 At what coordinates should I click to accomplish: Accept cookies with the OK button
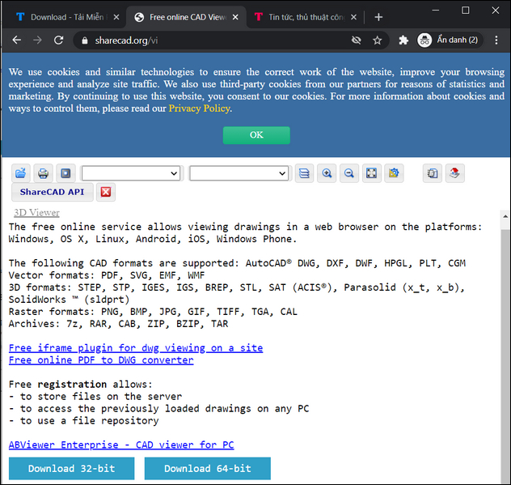pos(256,135)
